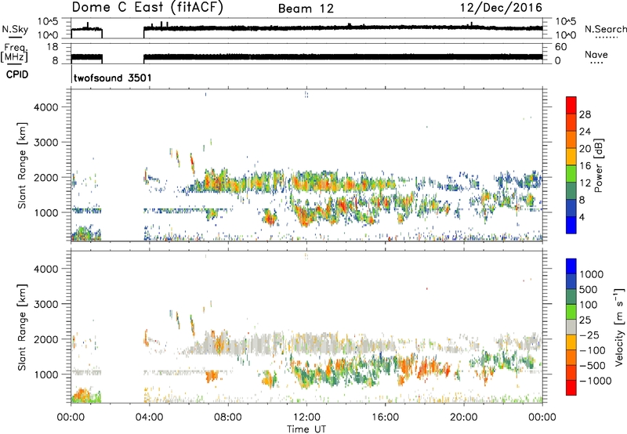The height and width of the screenshot is (434, 627).
Task: Click the 'N.Sky' legend label
Action: (x=15, y=29)
